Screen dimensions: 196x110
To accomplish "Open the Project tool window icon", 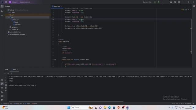I will [2, 6].
